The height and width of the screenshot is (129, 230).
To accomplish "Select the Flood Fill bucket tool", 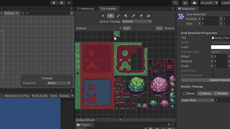I will [x=148, y=16].
